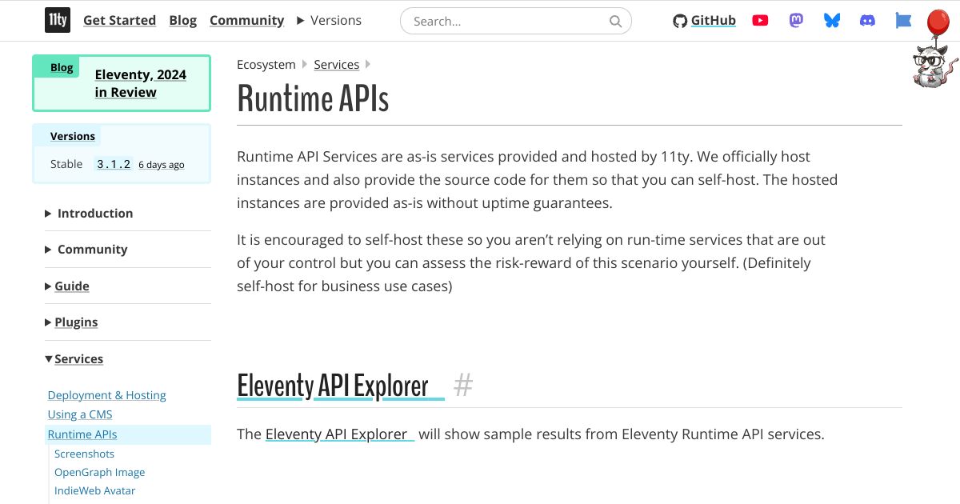Open the Guide sidebar link
Viewport: 960px width, 504px height.
(x=72, y=286)
